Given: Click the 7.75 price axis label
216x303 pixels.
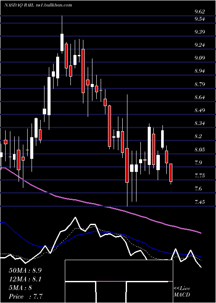Looking at the screenshot, I should pyautogui.click(x=200, y=176).
